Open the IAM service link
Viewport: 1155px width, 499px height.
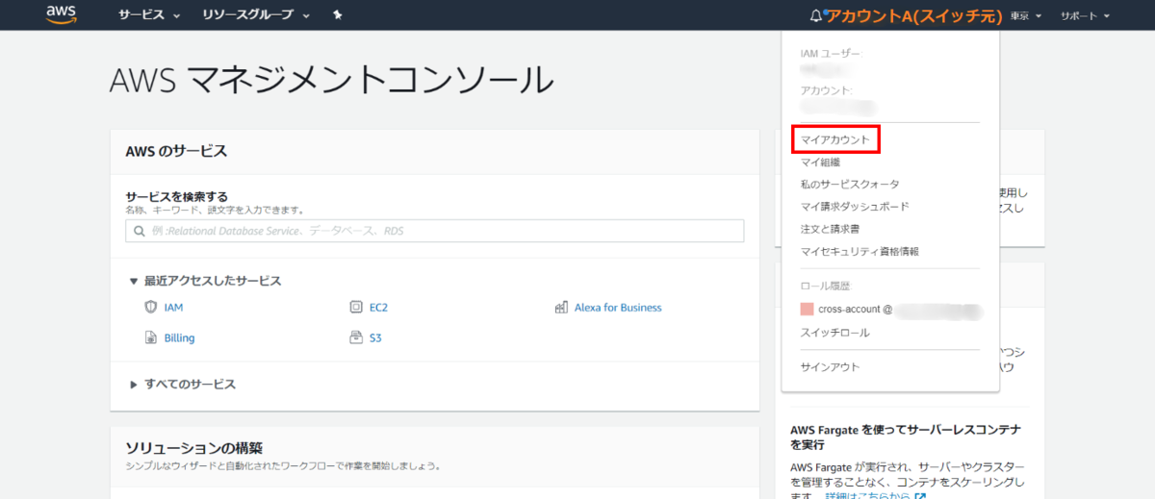click(x=173, y=308)
